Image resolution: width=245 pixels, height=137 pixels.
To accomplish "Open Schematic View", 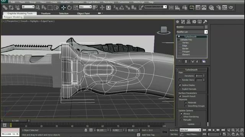I will coord(204,7).
